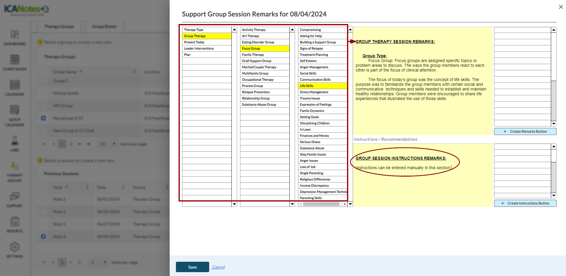Open Reports from the sidebar
The width and height of the screenshot is (566, 276).
[x=15, y=224]
